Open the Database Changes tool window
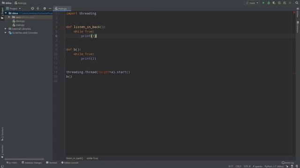Screen dimensions: 300x168 pos(31,163)
